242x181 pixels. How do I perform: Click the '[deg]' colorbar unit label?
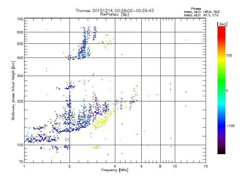222,24
